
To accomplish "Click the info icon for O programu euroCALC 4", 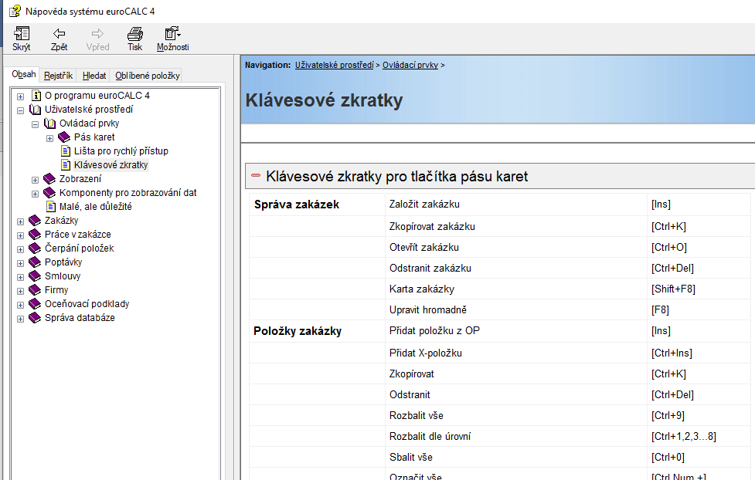I will [36, 95].
